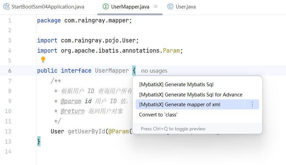
Task: Click the yellow light bulb intention icon
Action: pos(43,59)
